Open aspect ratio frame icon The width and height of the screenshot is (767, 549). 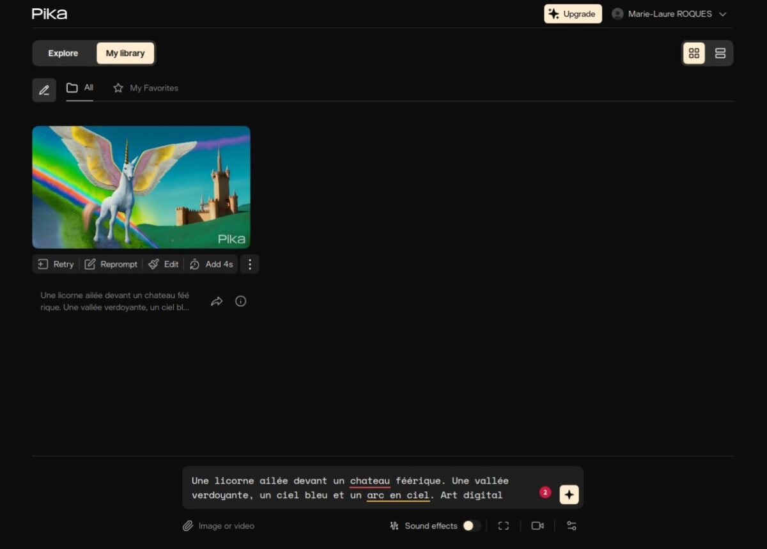pyautogui.click(x=504, y=525)
